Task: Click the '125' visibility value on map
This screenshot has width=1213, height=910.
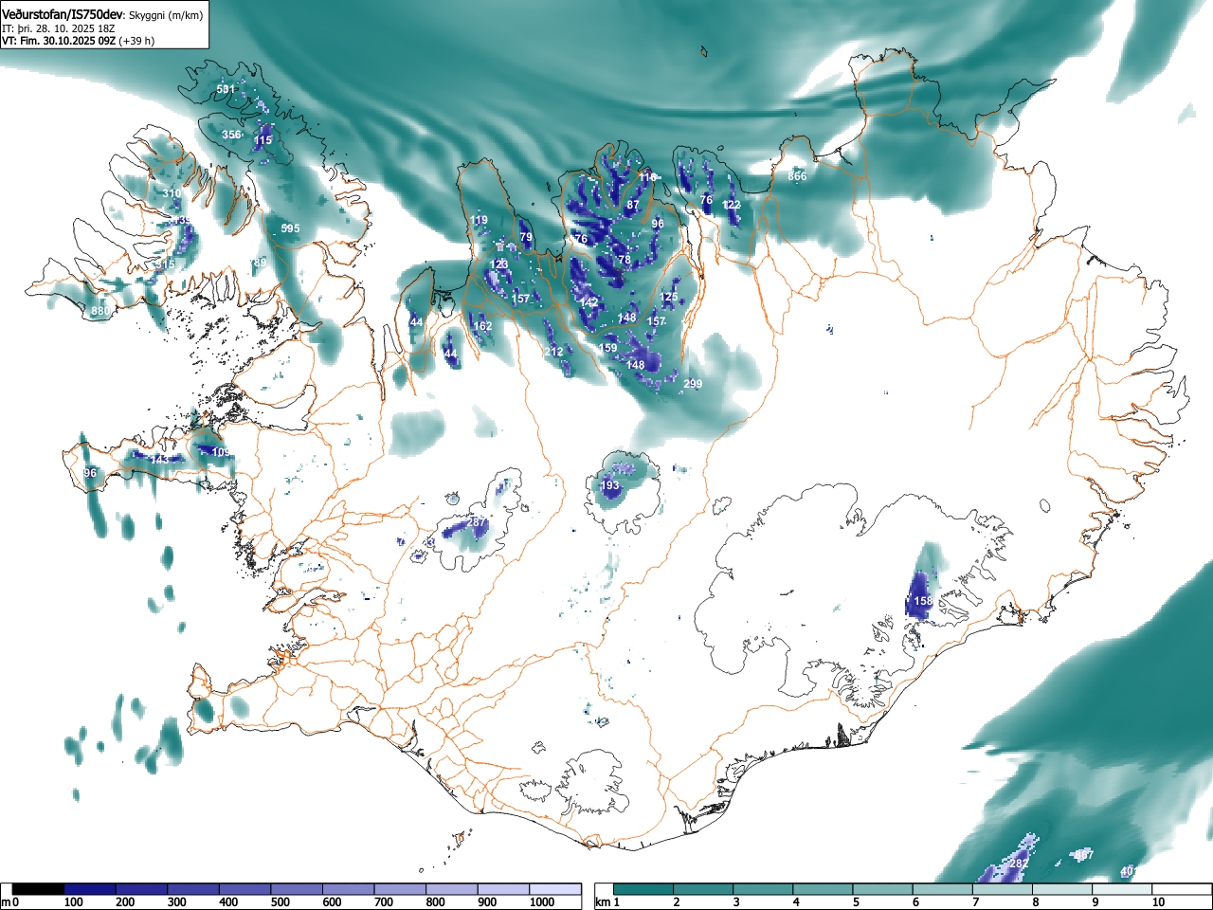Action: coord(669,297)
